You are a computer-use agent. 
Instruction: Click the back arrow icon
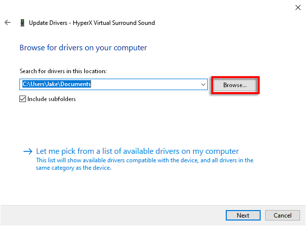coord(7,22)
